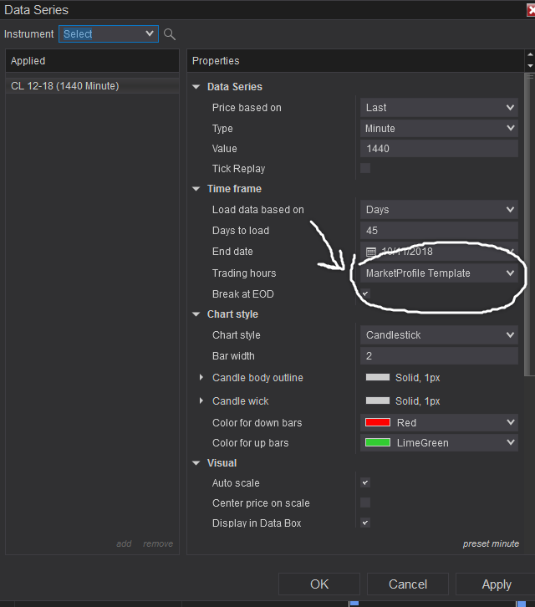Enable the Tick Replay checkbox
The width and height of the screenshot is (535, 607).
(x=365, y=168)
